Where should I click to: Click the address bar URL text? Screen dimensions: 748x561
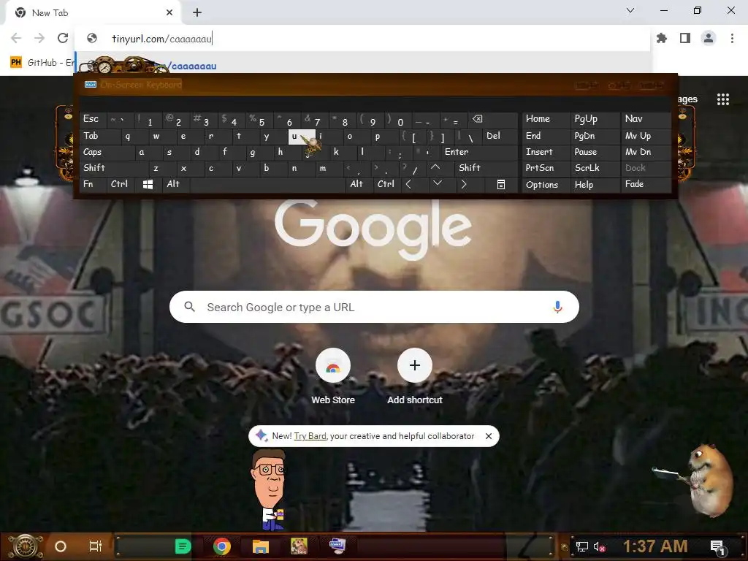pyautogui.click(x=161, y=39)
